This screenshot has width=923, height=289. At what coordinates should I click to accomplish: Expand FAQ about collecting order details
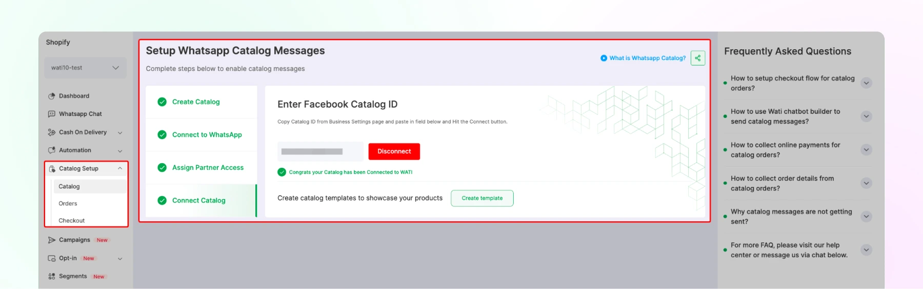(x=866, y=183)
